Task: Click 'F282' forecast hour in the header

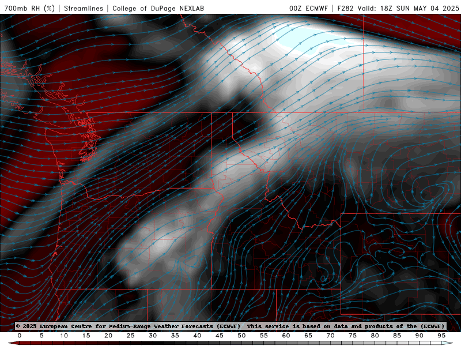Action: (345, 8)
